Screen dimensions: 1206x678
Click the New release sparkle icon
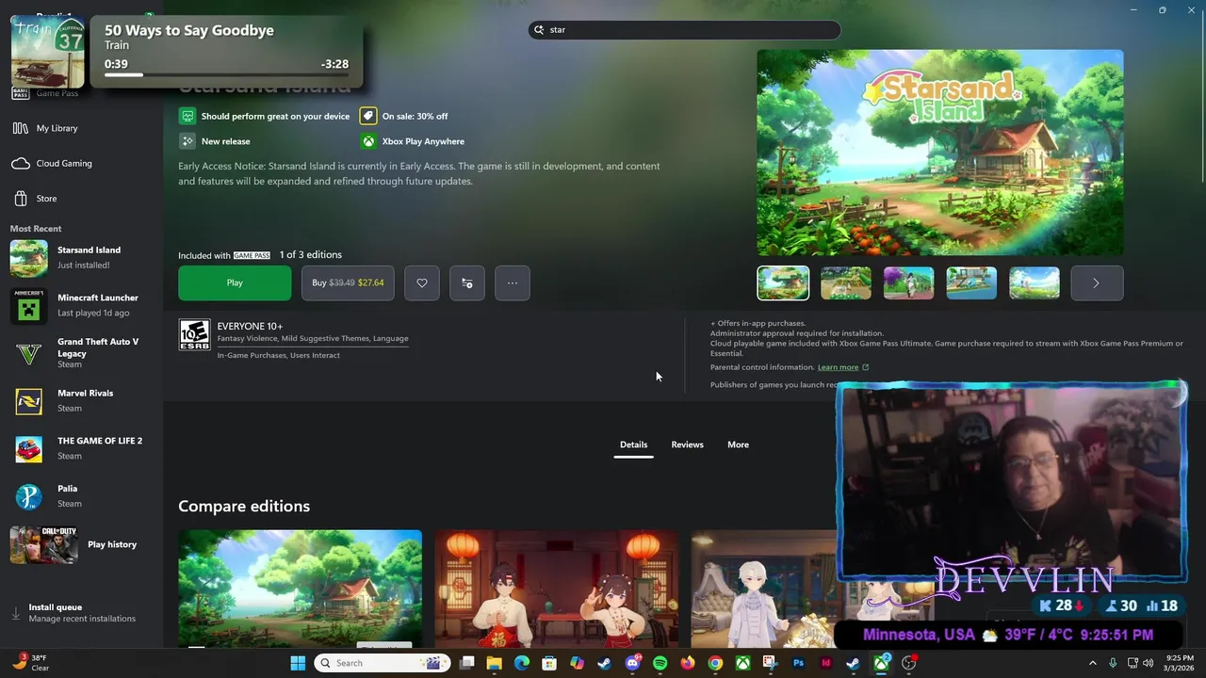pos(187,141)
